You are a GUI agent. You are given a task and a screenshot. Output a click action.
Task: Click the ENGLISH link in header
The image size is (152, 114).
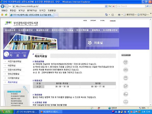click(x=113, y=21)
